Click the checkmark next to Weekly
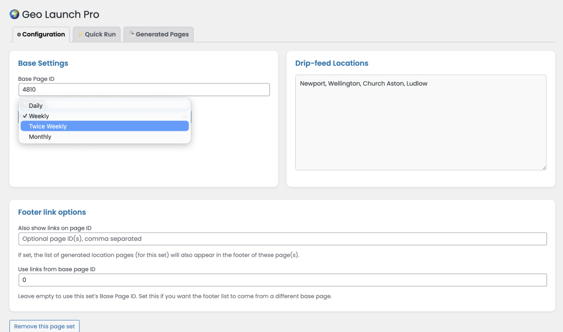The height and width of the screenshot is (332, 563). pos(25,116)
